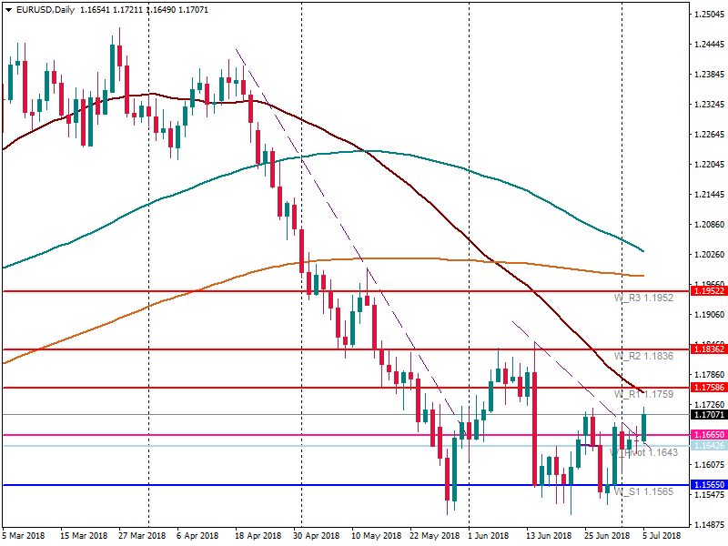The width and height of the screenshot is (728, 546).
Task: Click the red 1.19522 price tag on axis
Action: pyautogui.click(x=709, y=291)
